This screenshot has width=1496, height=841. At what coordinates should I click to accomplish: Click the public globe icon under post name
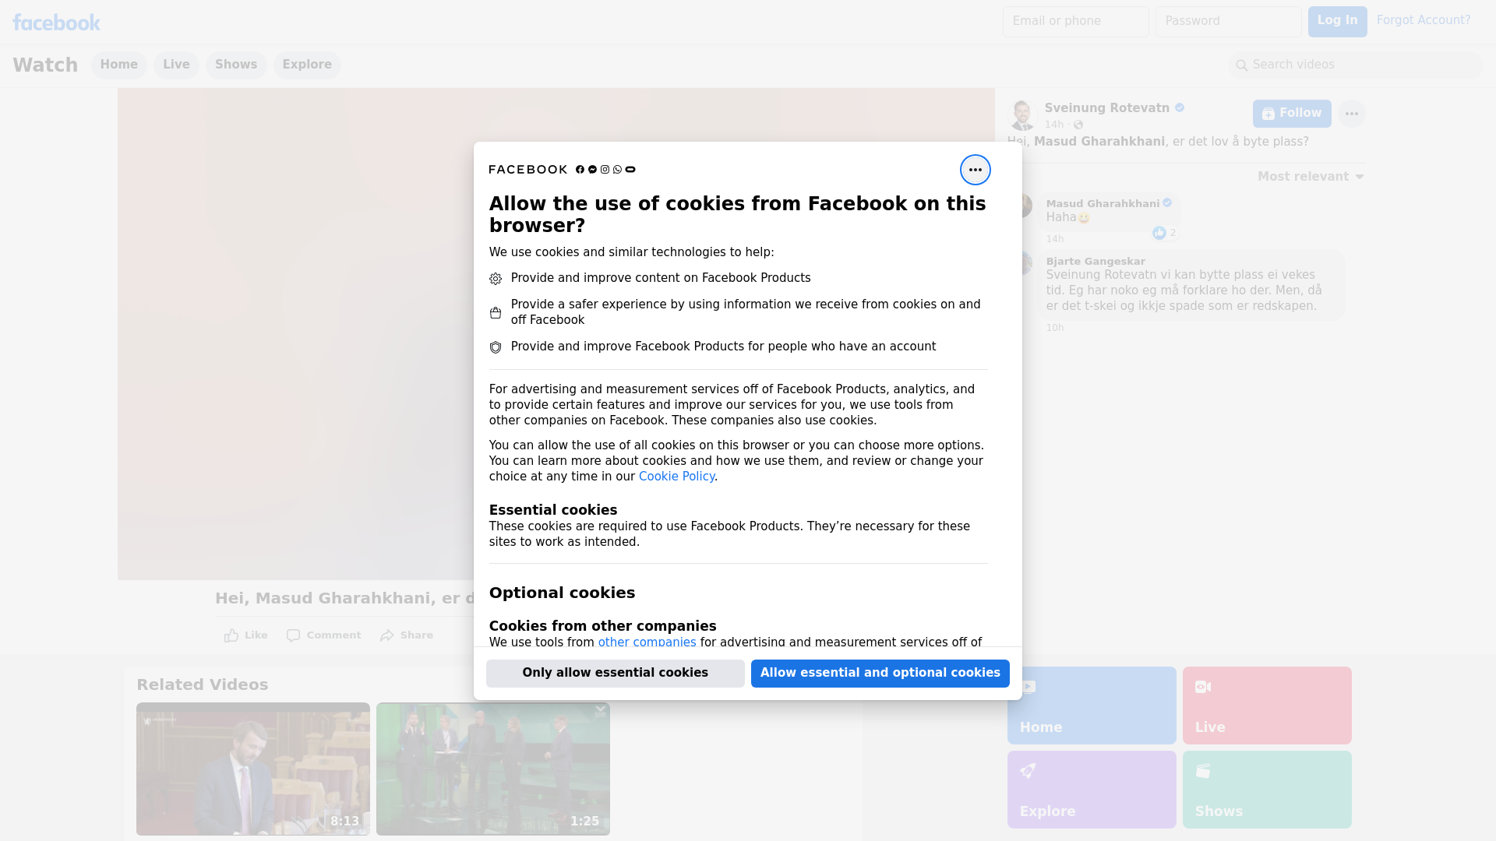pos(1078,125)
